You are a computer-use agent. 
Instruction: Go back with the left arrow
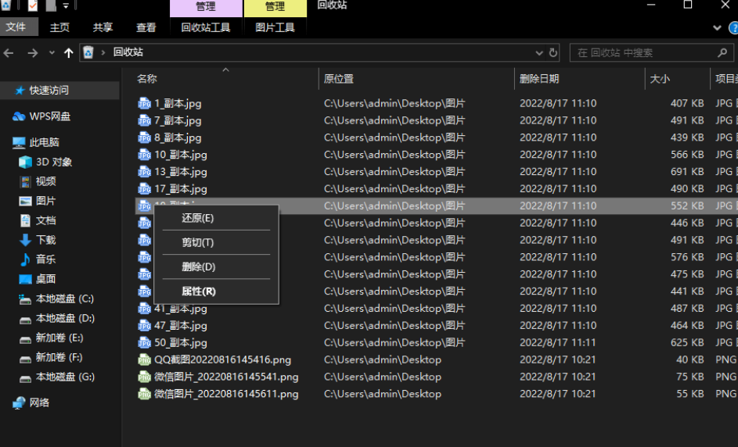(9, 52)
